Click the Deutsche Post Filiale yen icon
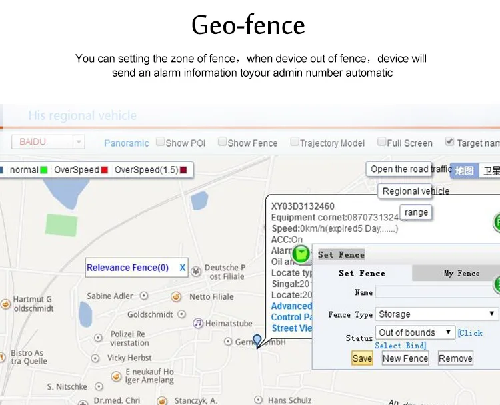Screen dimensions: 500x405 coord(196,272)
